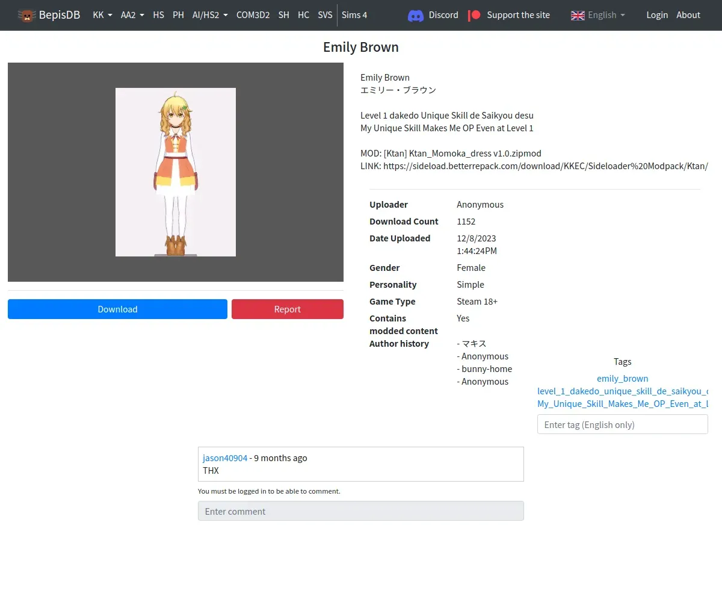Image resolution: width=722 pixels, height=602 pixels.
Task: Visit the About page
Action: [688, 15]
